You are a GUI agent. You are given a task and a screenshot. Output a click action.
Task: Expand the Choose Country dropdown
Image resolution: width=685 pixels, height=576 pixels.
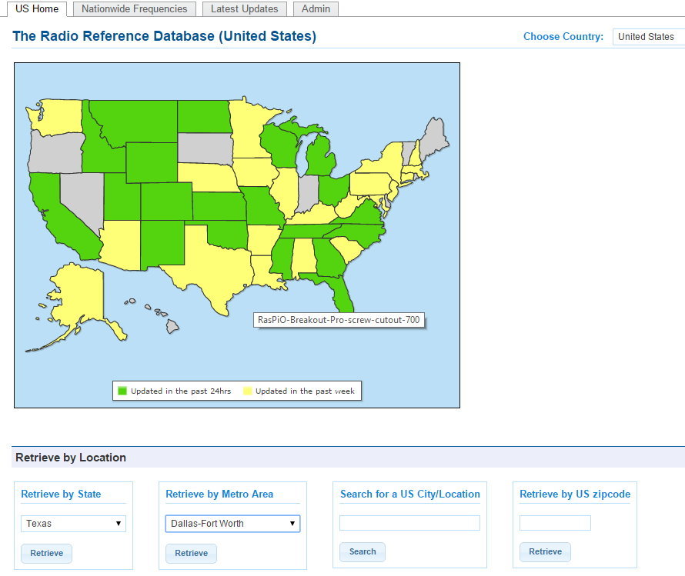tap(648, 37)
